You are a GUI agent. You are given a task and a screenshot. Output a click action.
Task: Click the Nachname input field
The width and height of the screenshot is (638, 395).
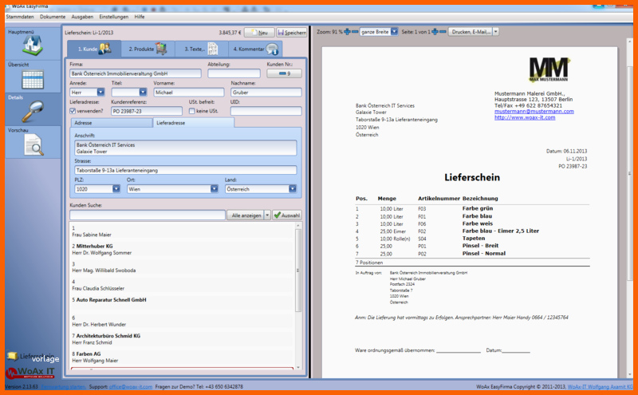266,93
